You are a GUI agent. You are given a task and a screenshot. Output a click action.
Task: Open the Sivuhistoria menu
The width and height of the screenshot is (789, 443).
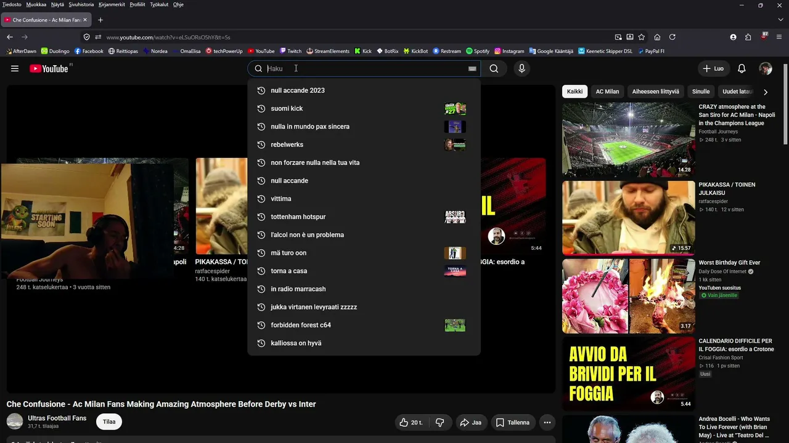tap(81, 4)
